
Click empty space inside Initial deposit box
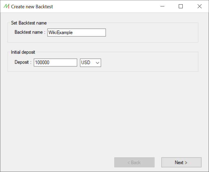click(x=149, y=62)
